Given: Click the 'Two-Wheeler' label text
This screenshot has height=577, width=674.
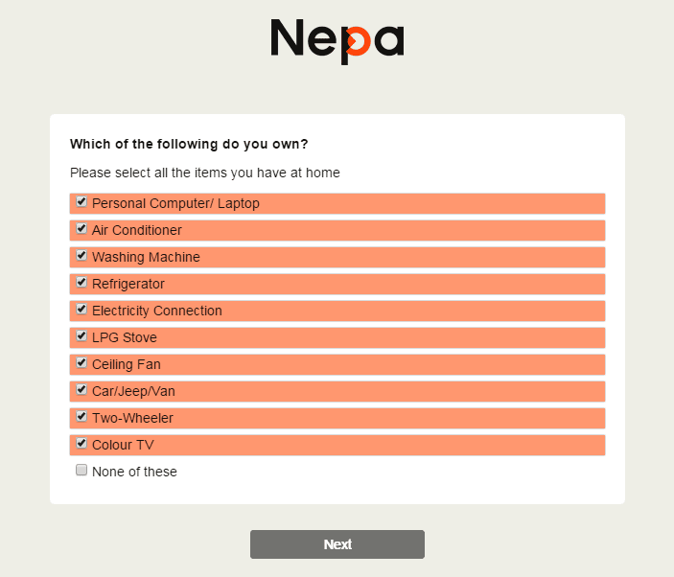Looking at the screenshot, I should click(132, 418).
